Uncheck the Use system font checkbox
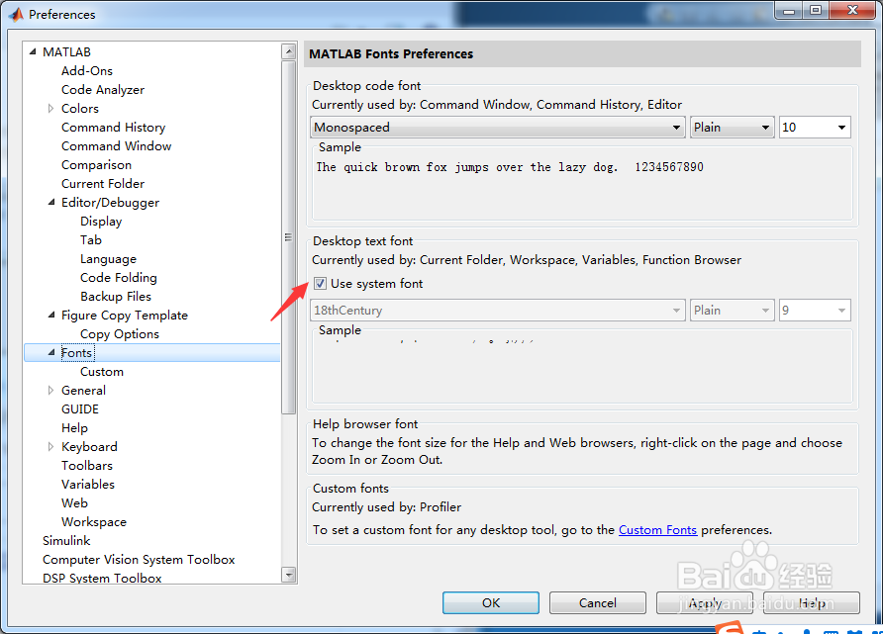The image size is (883, 634). (320, 284)
